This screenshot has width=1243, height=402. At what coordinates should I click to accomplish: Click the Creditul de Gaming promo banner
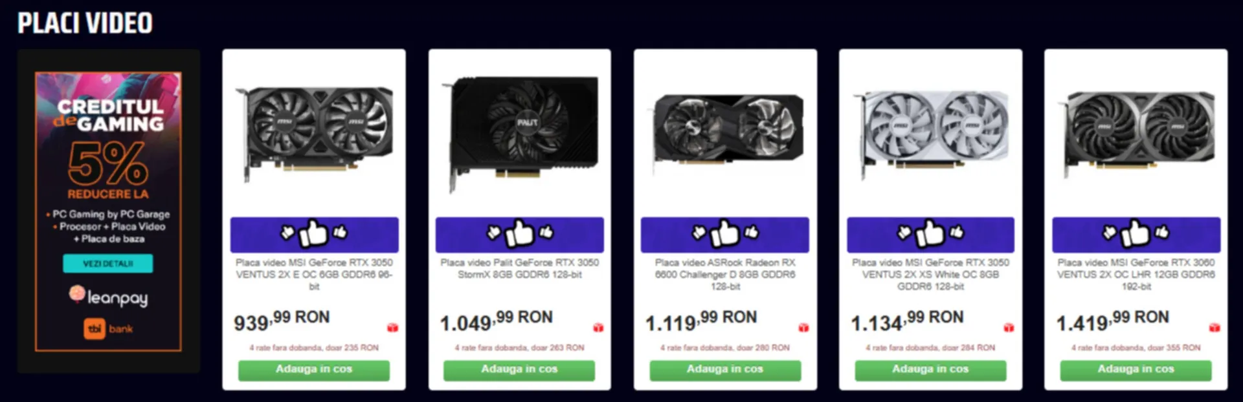108,211
